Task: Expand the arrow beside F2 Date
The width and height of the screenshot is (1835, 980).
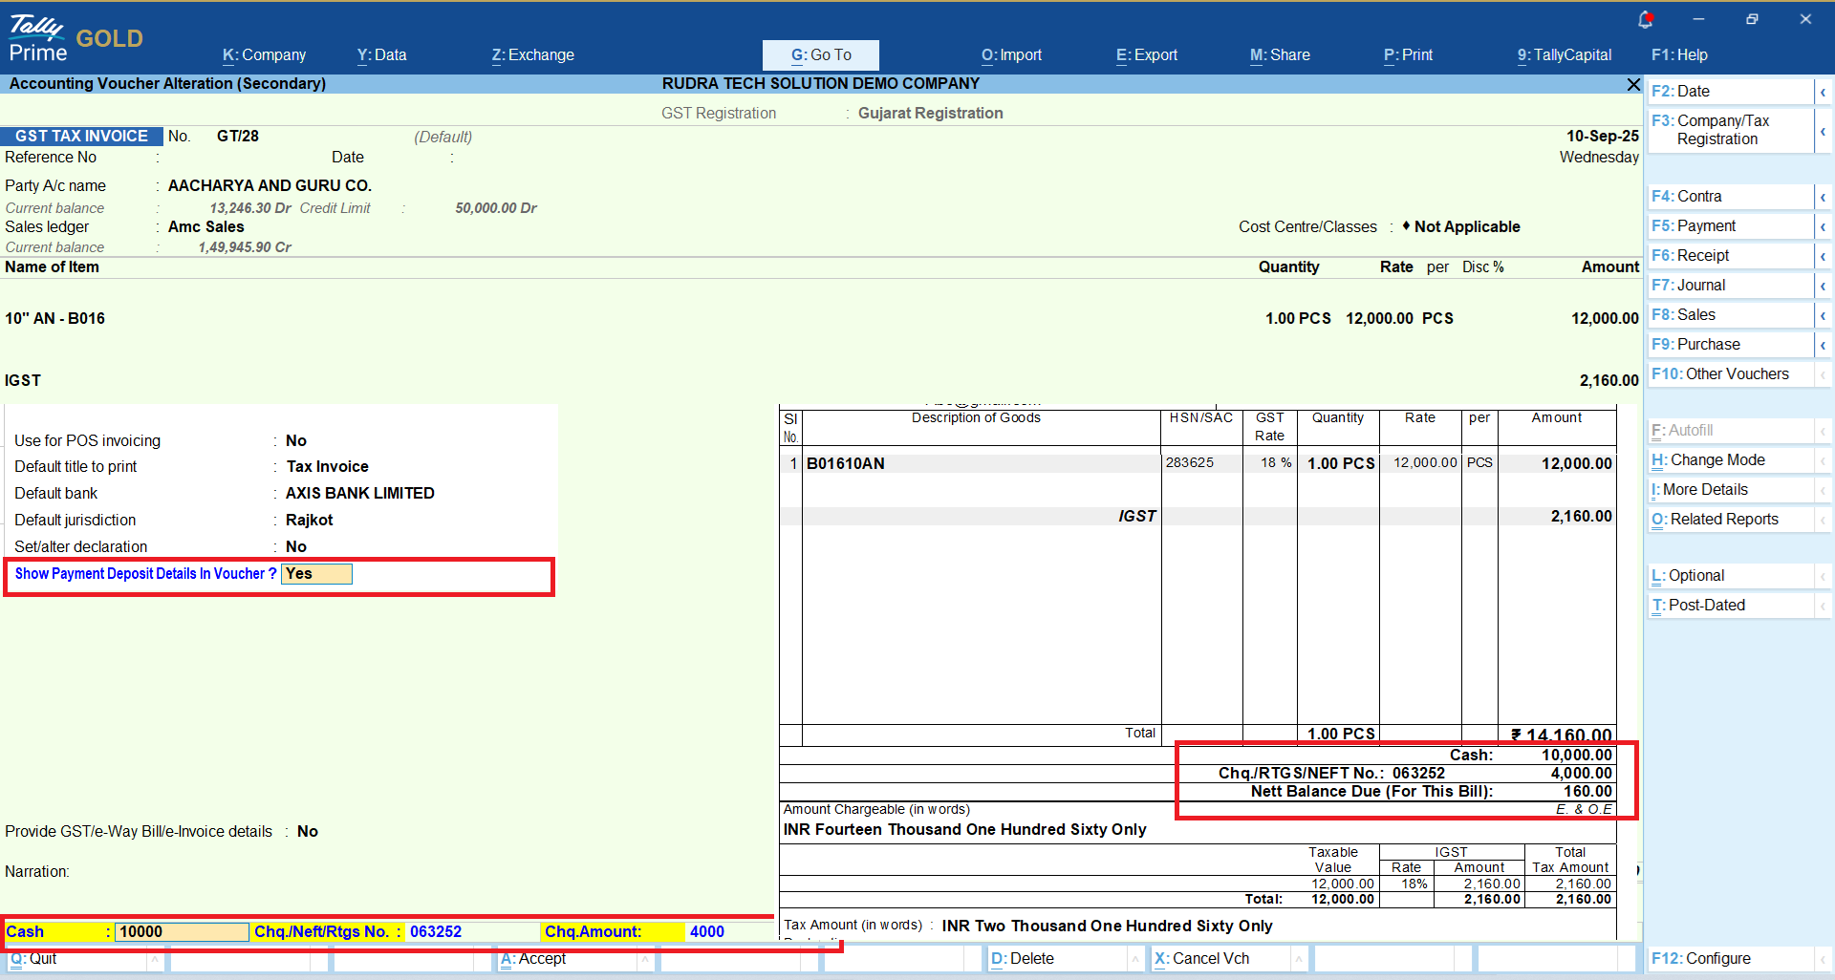Action: tap(1823, 92)
